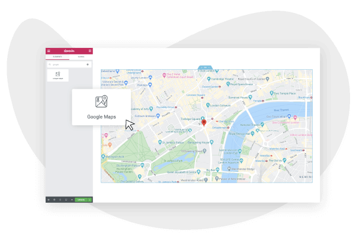
Task: Click the Two Temple Place map marker
Action: point(271,93)
